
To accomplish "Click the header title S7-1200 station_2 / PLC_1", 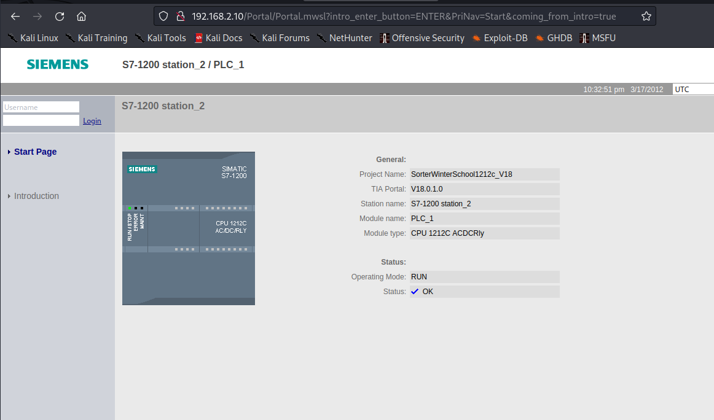I will pyautogui.click(x=183, y=64).
